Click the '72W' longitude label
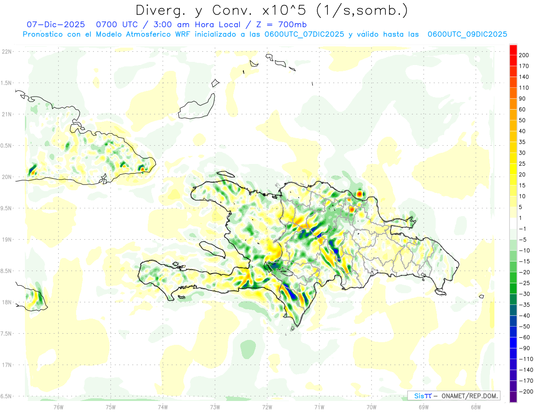This screenshot has width=534, height=413. [x=267, y=407]
